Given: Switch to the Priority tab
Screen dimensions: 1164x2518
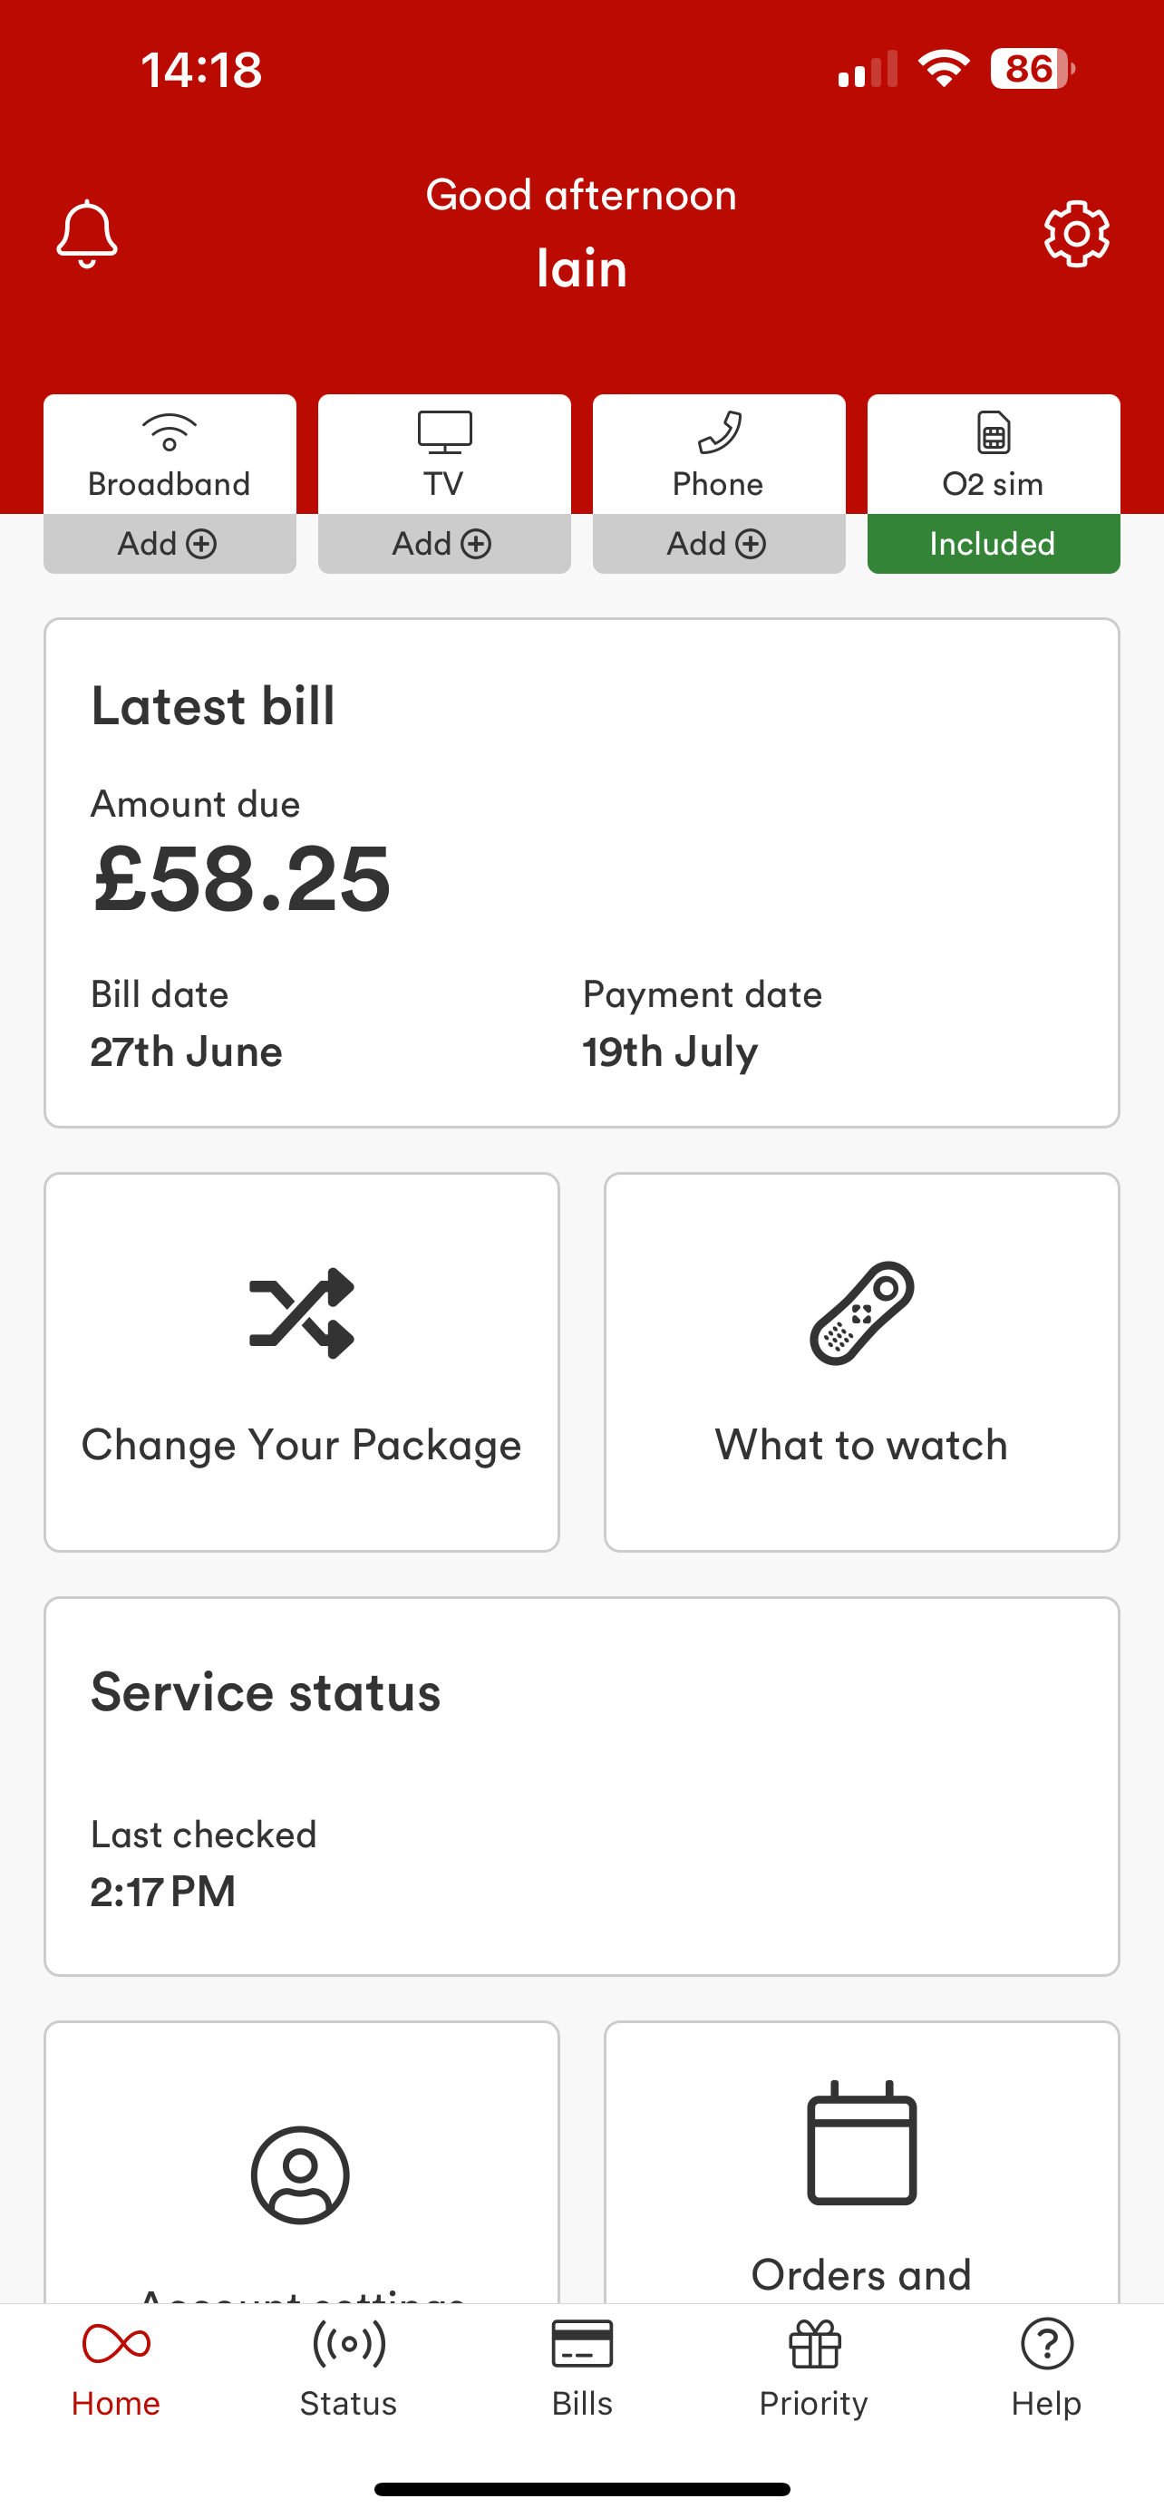Looking at the screenshot, I should tap(814, 2369).
